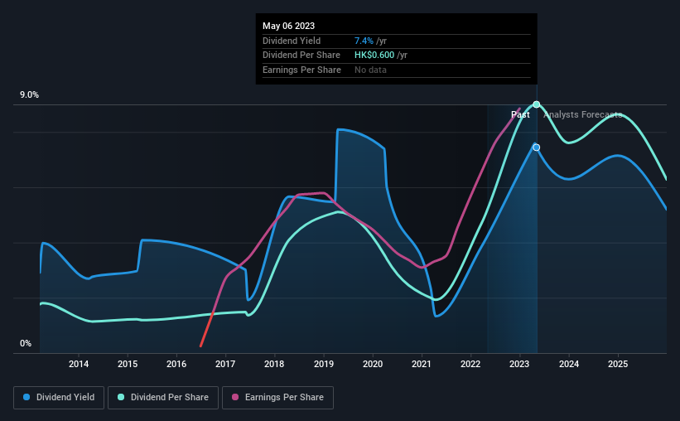Image resolution: width=680 pixels, height=421 pixels.
Task: Toggle the Dividend Per Share legend series
Action: [163, 398]
